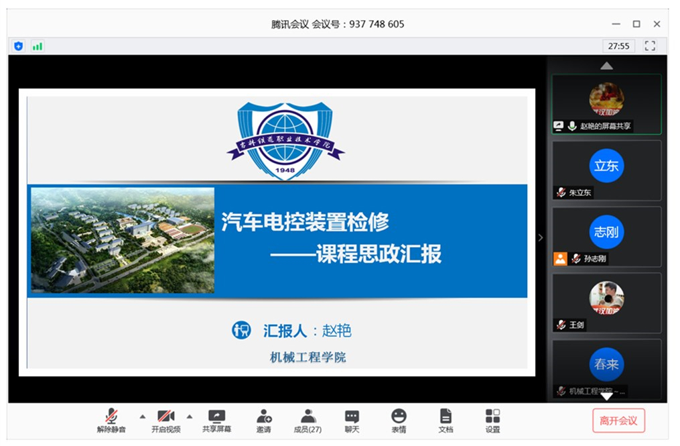The image size is (680, 446).
Task: Select 朱立东 participant tile
Action: click(x=606, y=170)
